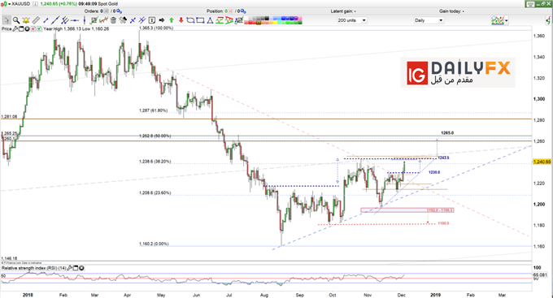
Task: Choose the Fibonacci retracement tool
Action: [220, 20]
